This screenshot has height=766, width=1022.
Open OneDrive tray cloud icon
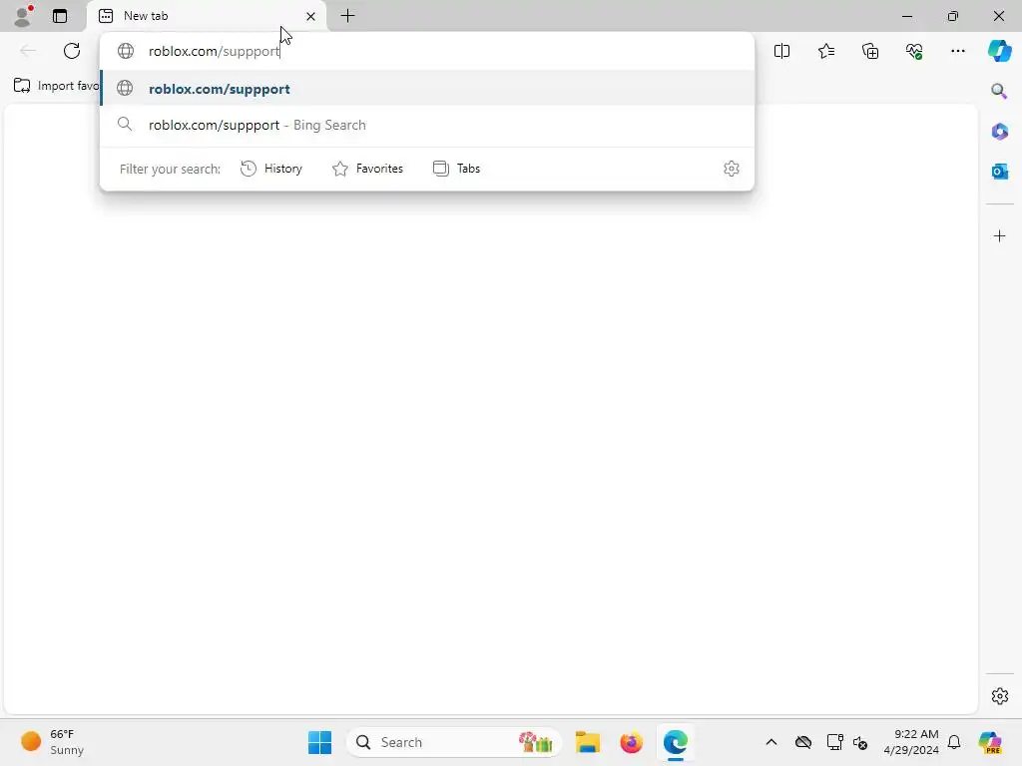click(x=803, y=742)
